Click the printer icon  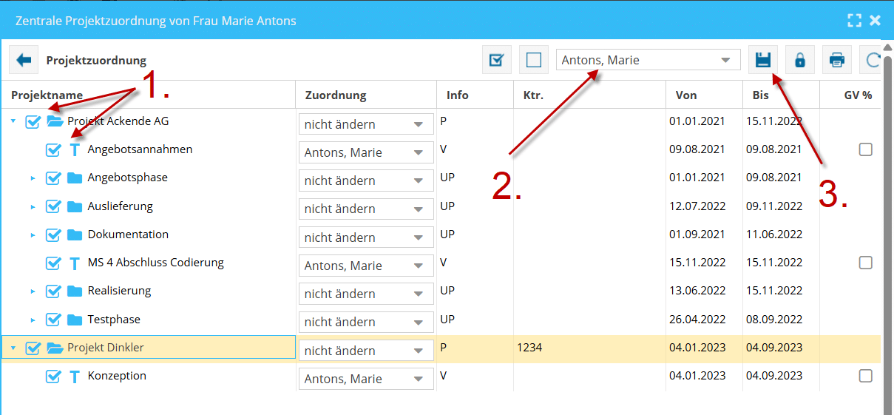point(836,61)
